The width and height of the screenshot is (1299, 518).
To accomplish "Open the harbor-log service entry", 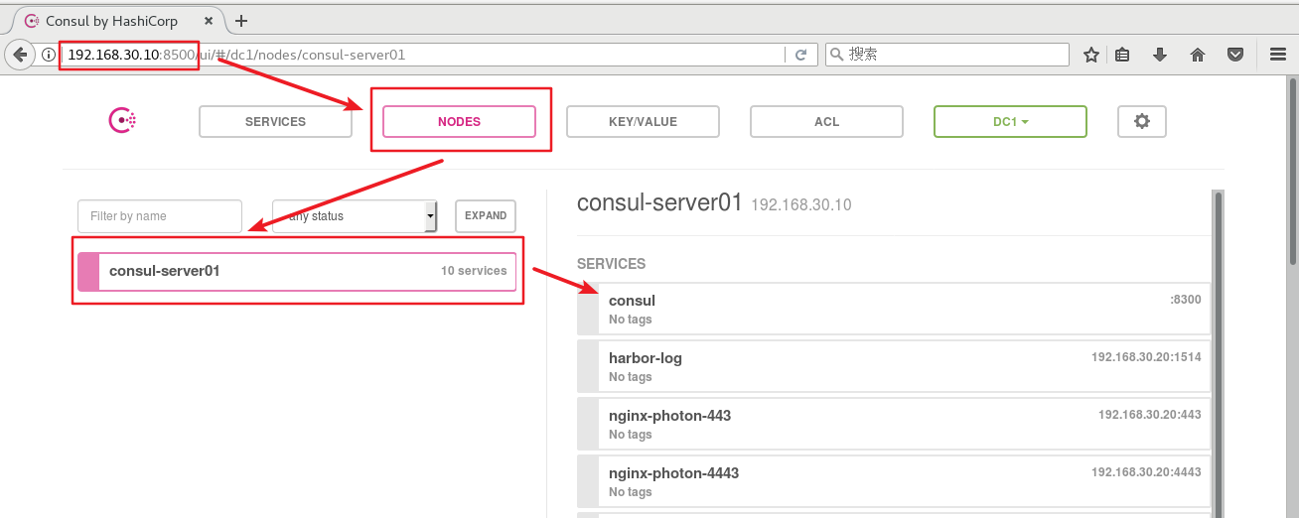I will tap(894, 366).
